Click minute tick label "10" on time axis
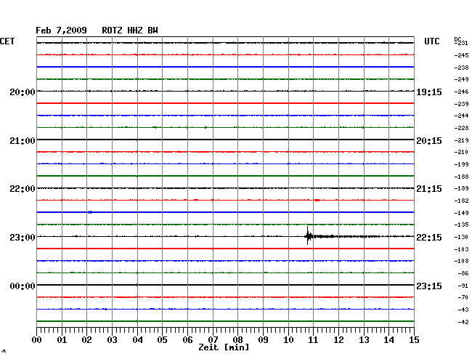The width and height of the screenshot is (472, 359). pyautogui.click(x=288, y=340)
